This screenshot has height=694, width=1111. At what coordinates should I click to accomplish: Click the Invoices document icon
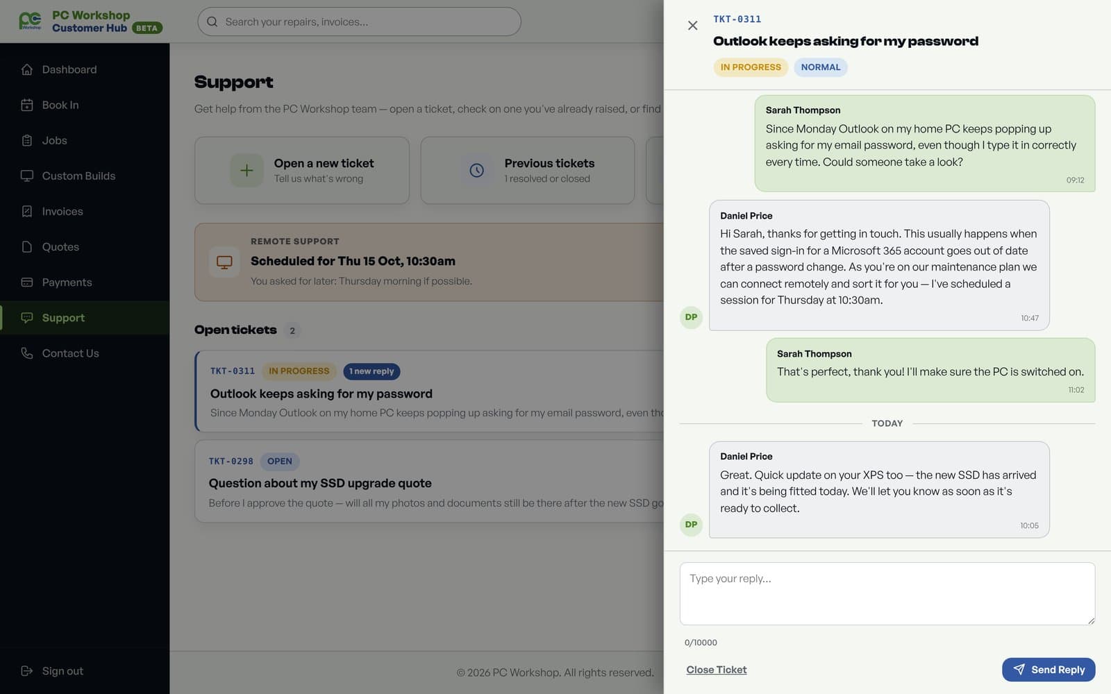click(x=27, y=211)
